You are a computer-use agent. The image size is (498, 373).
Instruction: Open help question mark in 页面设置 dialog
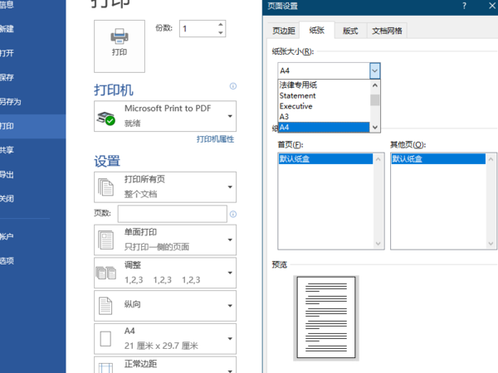pyautogui.click(x=464, y=6)
